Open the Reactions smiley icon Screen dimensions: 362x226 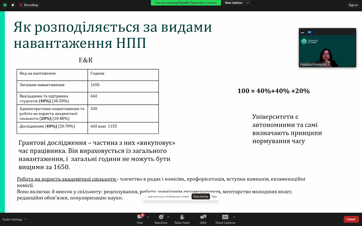click(161, 217)
